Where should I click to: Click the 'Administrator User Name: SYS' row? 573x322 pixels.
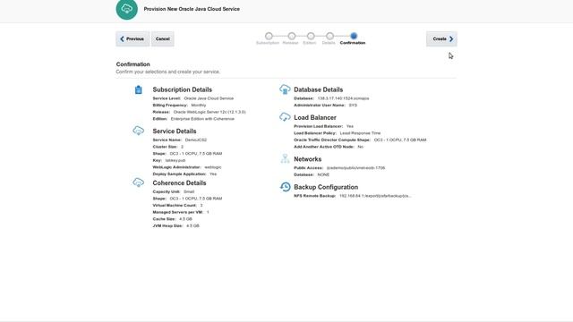pyautogui.click(x=326, y=106)
